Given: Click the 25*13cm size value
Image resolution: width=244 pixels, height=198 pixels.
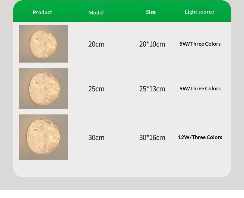Looking at the screenshot, I should pyautogui.click(x=152, y=89).
